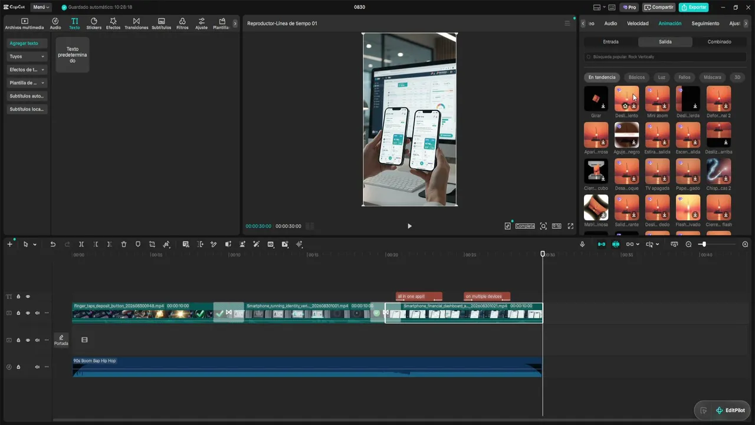Image resolution: width=755 pixels, height=425 pixels.
Task: Select the Combinado animation tab
Action: 720,42
